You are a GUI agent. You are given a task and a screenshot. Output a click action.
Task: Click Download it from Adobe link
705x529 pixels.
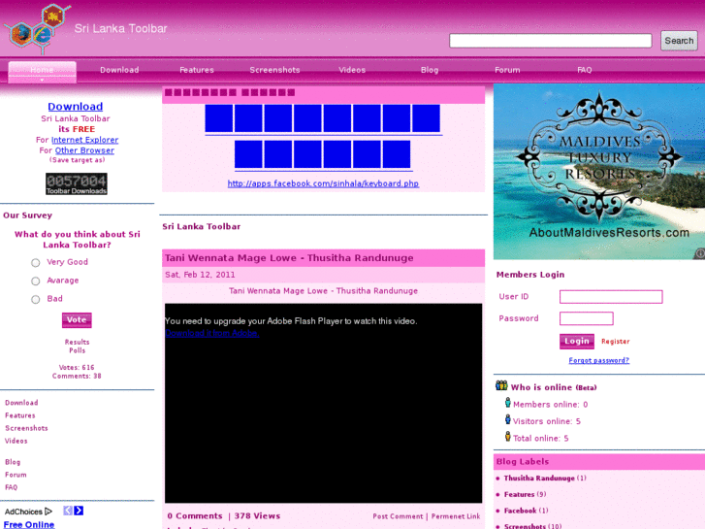(x=211, y=333)
